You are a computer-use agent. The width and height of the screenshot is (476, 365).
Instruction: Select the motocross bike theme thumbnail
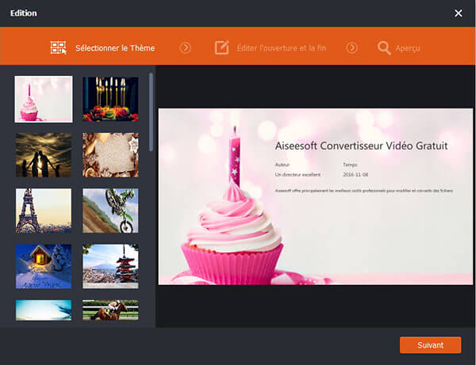(x=110, y=210)
